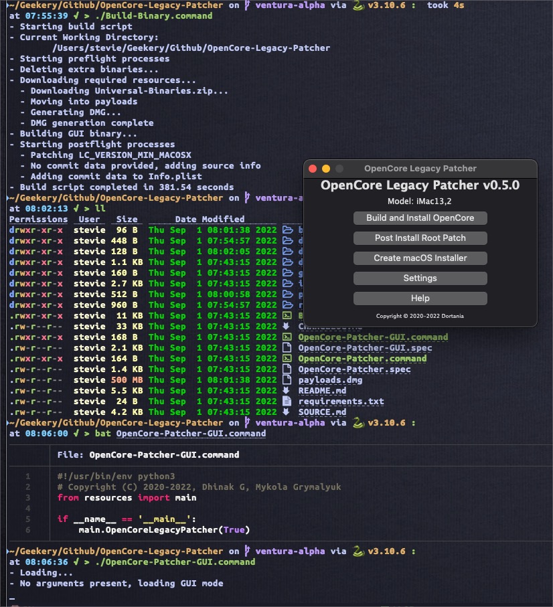Click the 'from resources import main' code line
The image size is (553, 607).
tap(127, 498)
